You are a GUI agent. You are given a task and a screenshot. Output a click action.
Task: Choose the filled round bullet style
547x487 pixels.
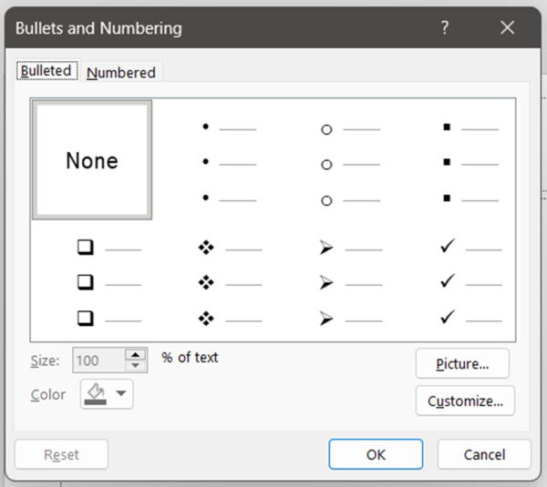228,164
